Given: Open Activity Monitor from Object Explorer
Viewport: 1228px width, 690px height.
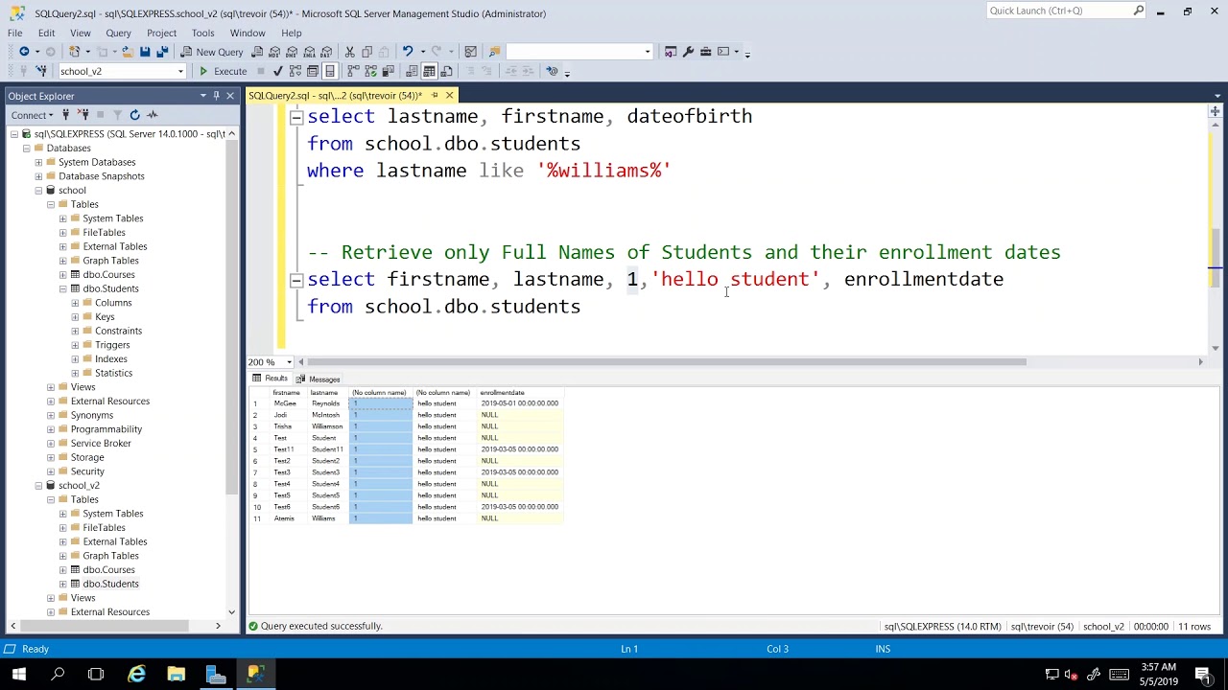Looking at the screenshot, I should click(x=152, y=115).
